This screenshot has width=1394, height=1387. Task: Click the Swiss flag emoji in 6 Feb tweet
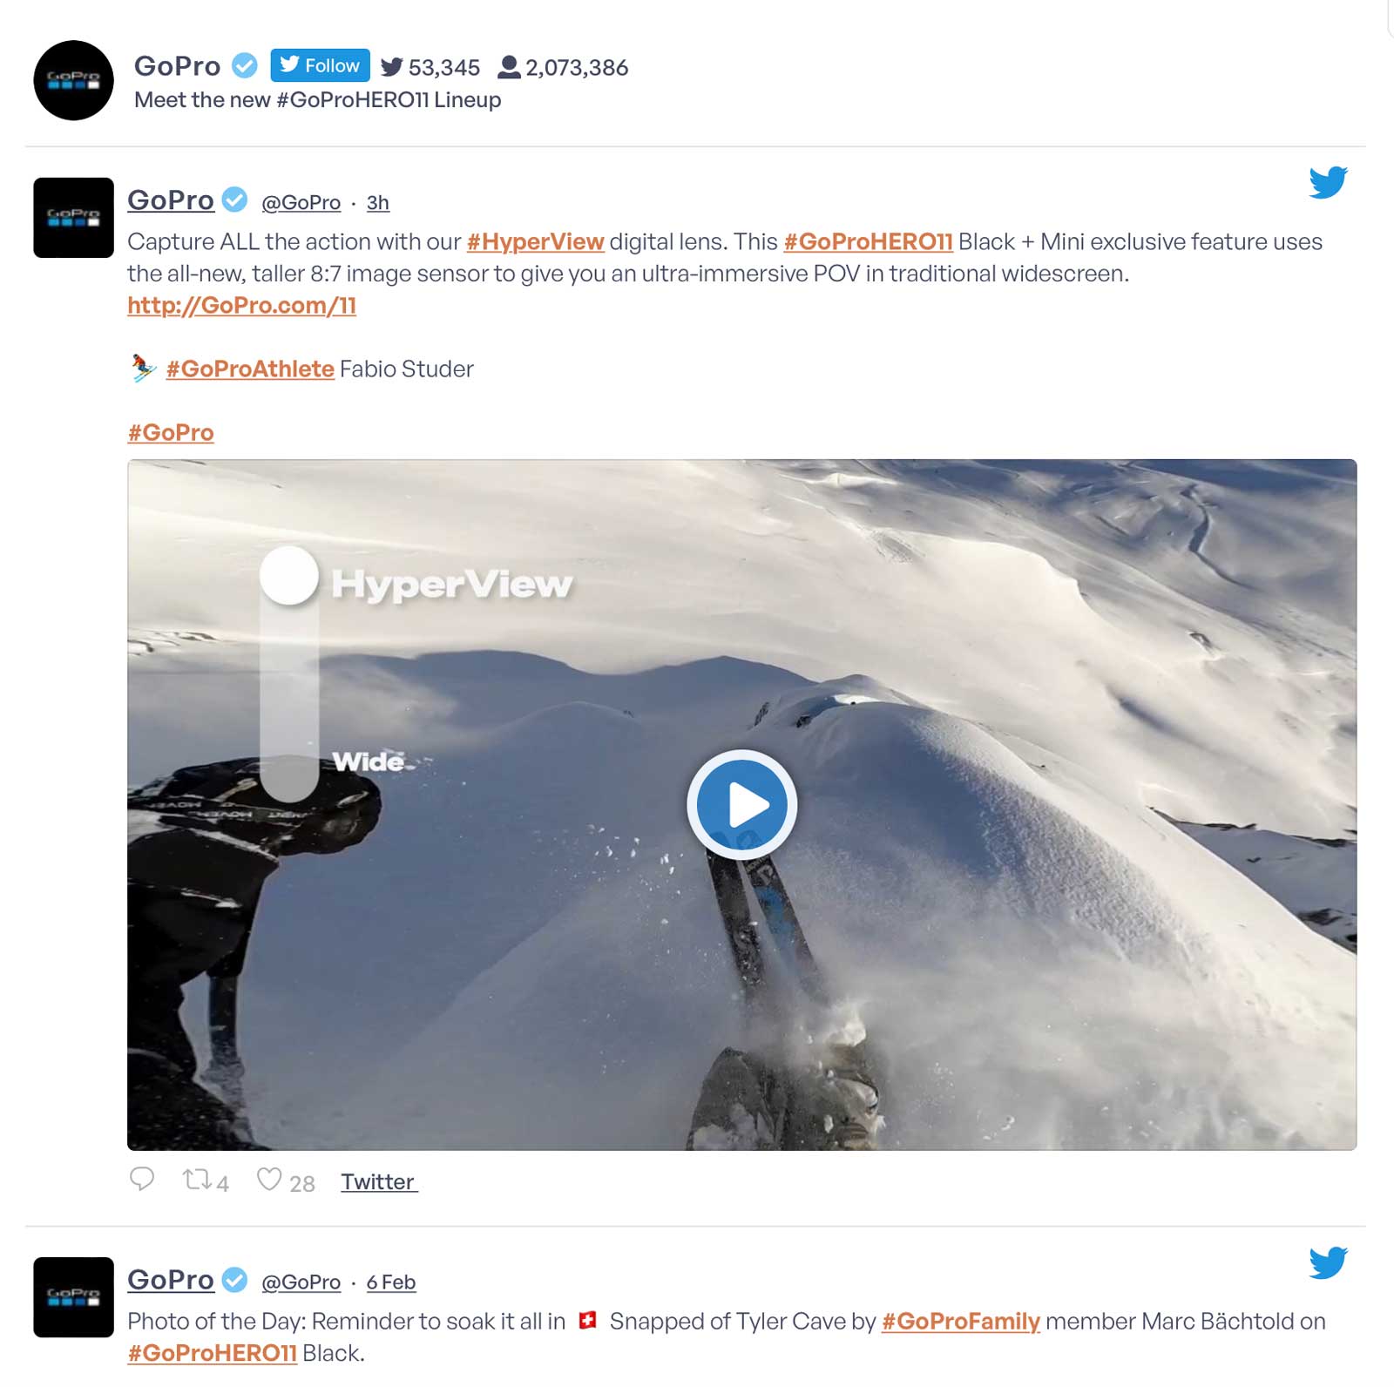(x=588, y=1320)
